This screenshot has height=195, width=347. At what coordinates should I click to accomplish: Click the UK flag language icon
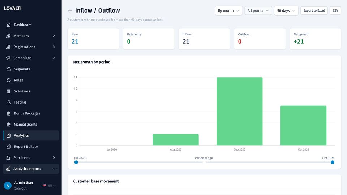(44, 185)
